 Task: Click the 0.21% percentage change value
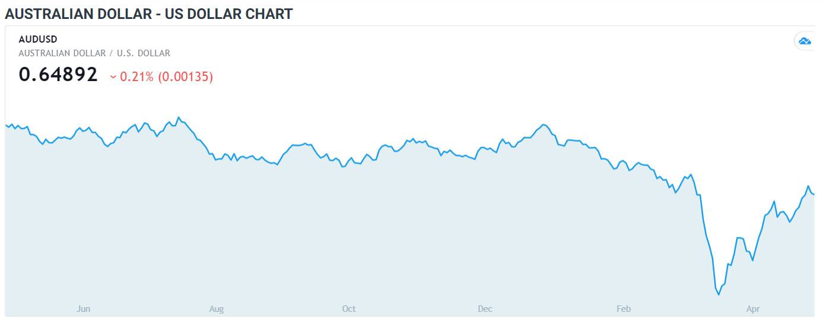click(136, 77)
